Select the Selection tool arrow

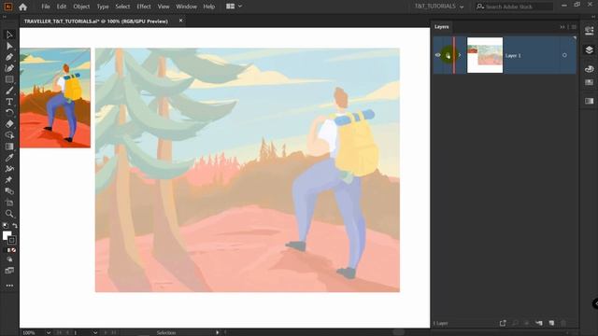coord(9,35)
